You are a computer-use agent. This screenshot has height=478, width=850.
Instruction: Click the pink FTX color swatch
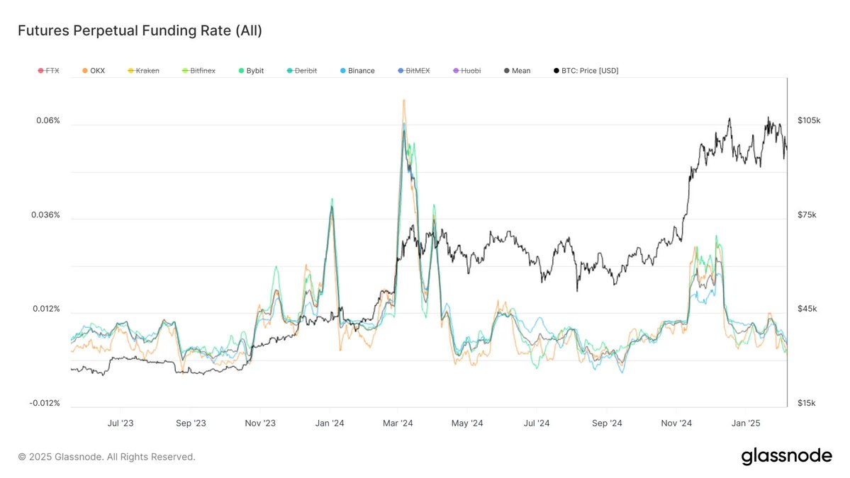click(x=39, y=70)
